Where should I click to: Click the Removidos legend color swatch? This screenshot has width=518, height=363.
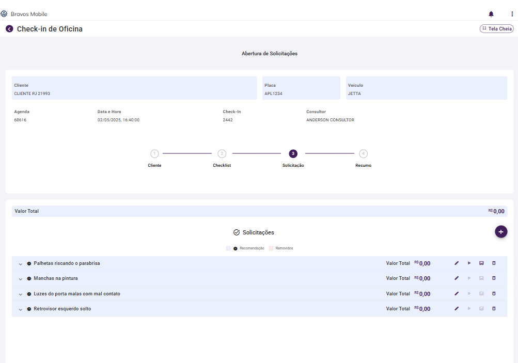pos(271,248)
